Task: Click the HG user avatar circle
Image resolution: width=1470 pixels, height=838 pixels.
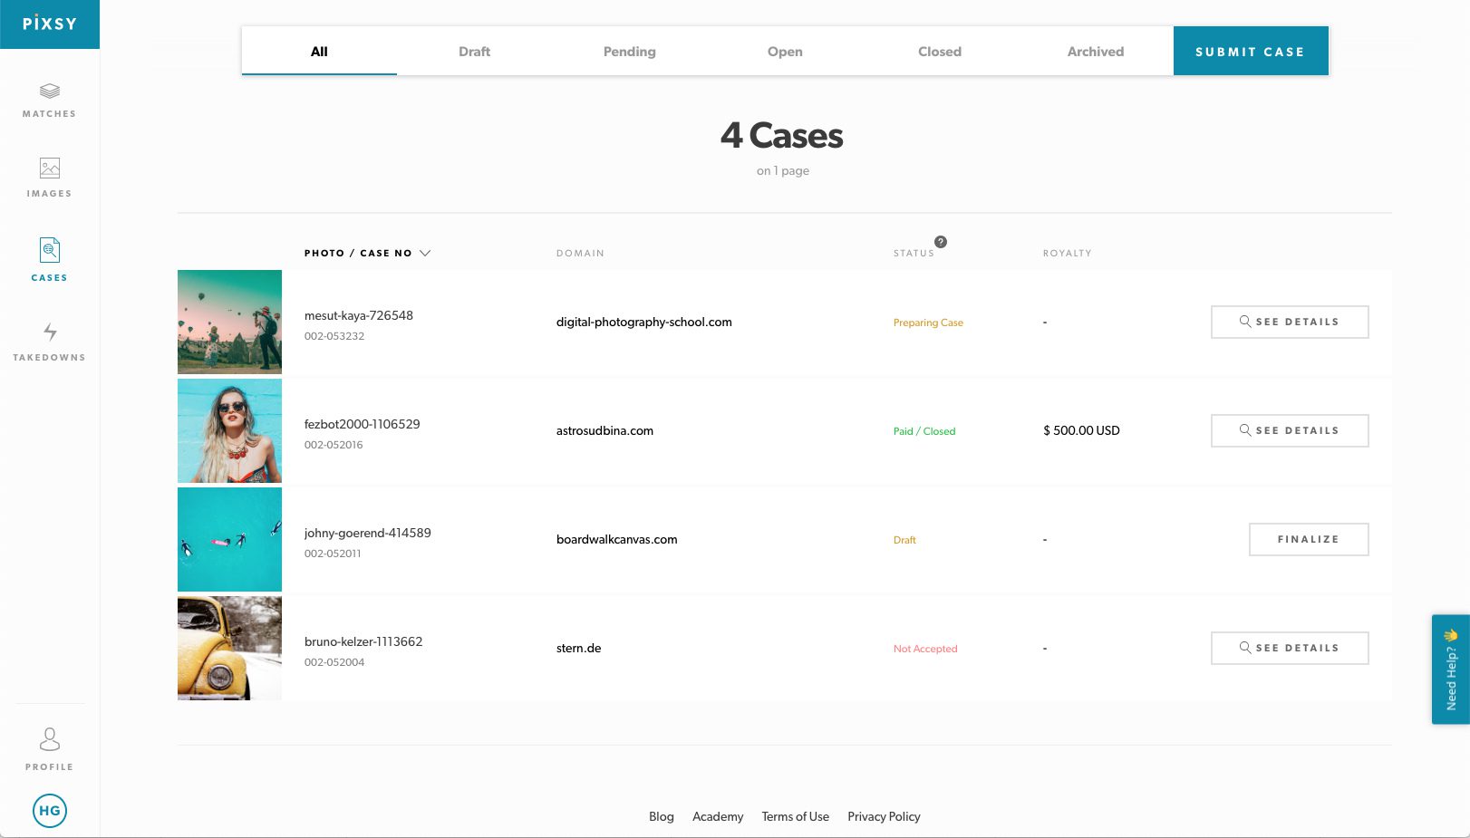Action: tap(50, 811)
